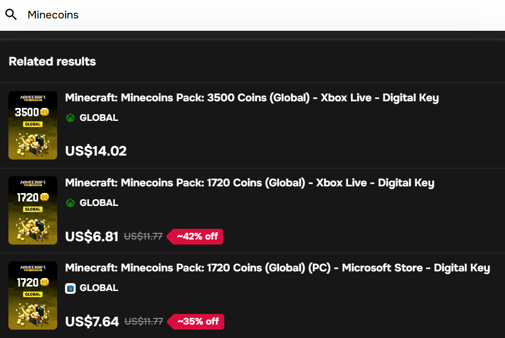Click the struck-through US$11.77 Xbox price

pyautogui.click(x=143, y=237)
